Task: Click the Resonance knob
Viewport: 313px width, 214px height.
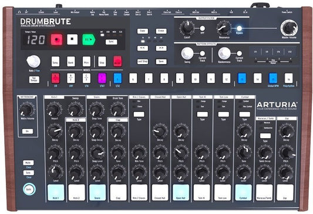Action: tap(224, 28)
